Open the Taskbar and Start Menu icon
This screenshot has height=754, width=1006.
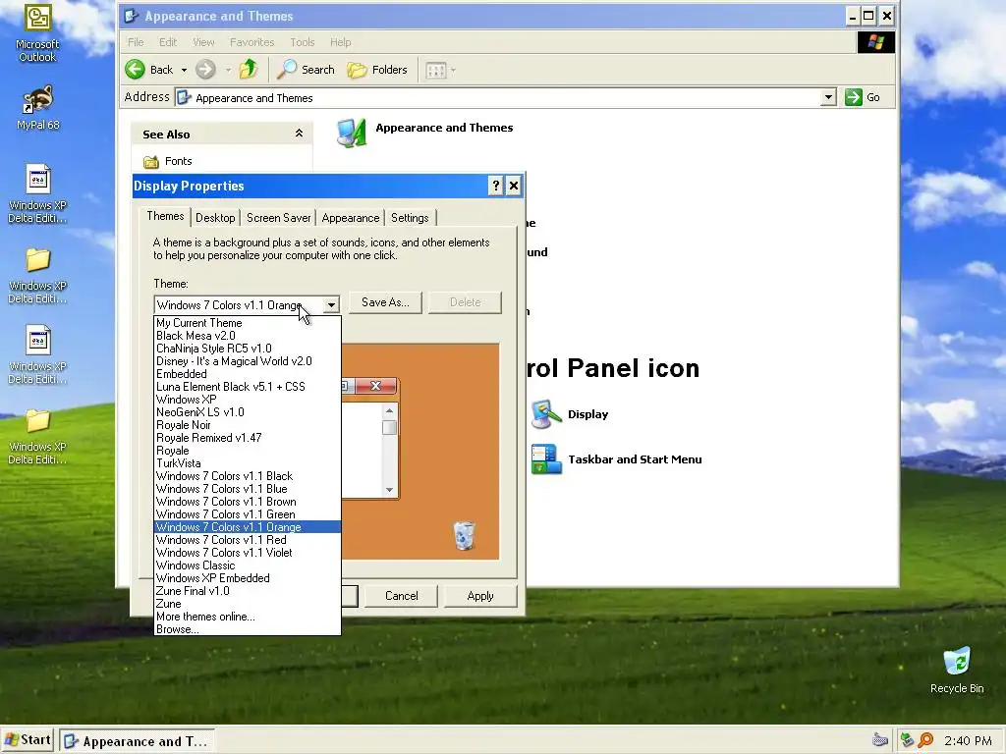(x=546, y=459)
